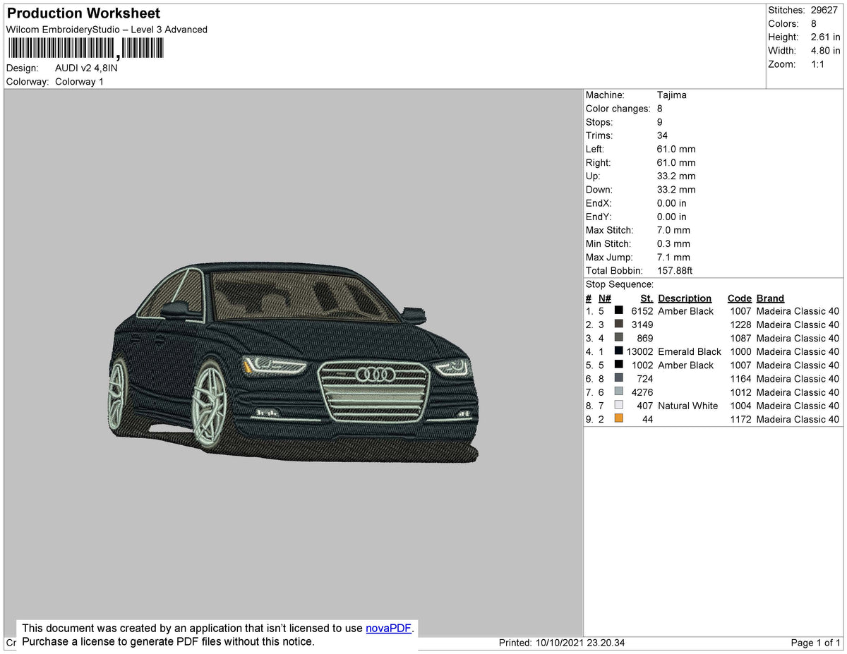Select the Natural White swatch in stop 8
The height and width of the screenshot is (654, 847).
(x=619, y=406)
